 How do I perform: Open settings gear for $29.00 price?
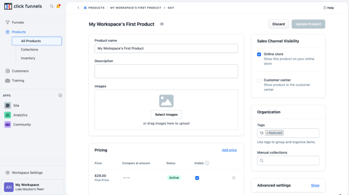click(234, 178)
